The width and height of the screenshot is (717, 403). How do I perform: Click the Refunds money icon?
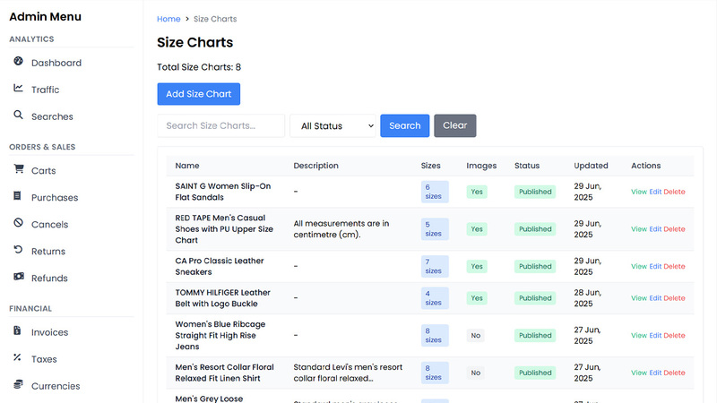point(19,277)
